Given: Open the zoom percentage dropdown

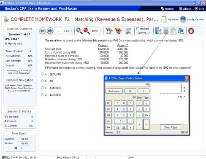Looking at the screenshot, I should [x=101, y=31].
